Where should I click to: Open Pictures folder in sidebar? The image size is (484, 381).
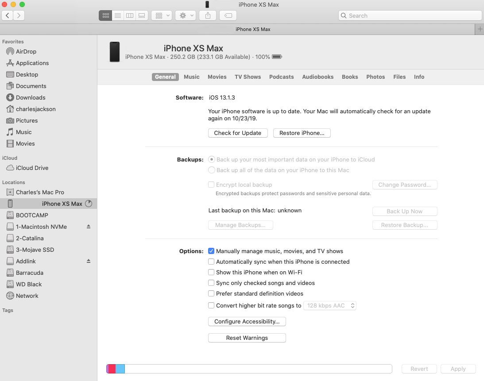48,121
